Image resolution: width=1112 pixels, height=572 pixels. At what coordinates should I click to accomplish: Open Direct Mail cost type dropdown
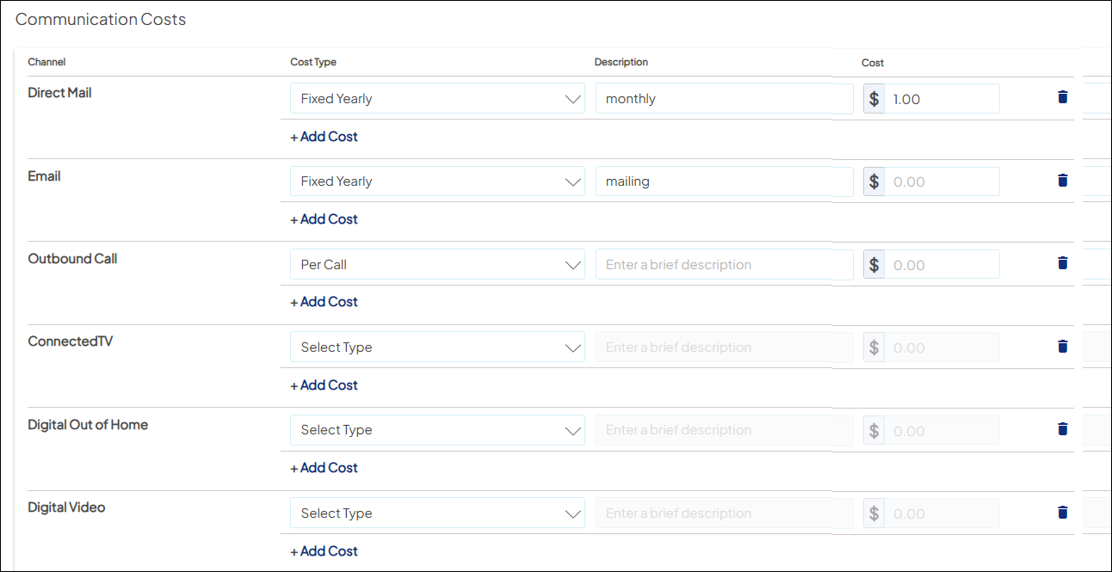[x=437, y=99]
